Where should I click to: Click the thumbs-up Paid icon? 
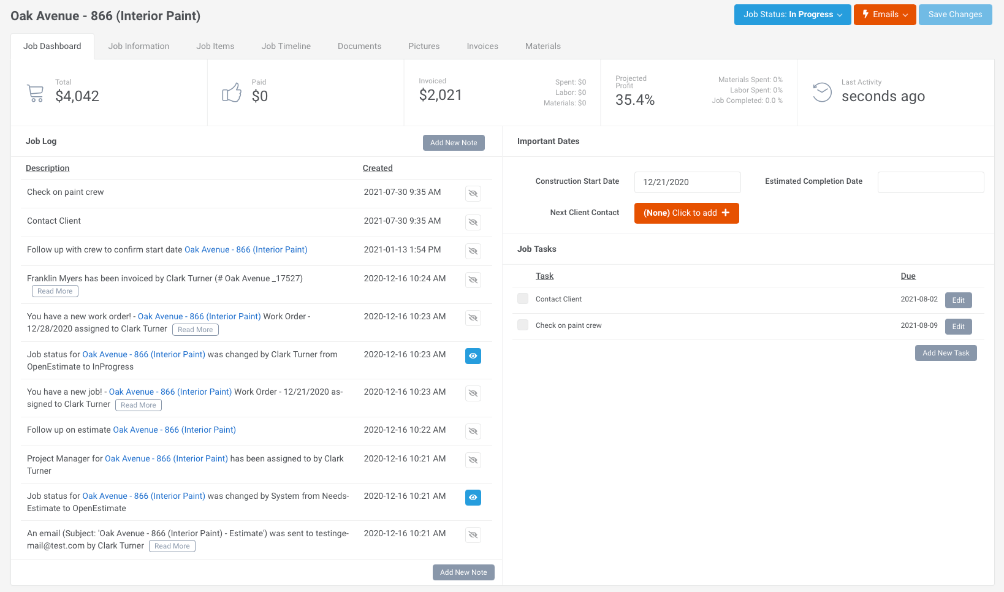[x=232, y=93]
